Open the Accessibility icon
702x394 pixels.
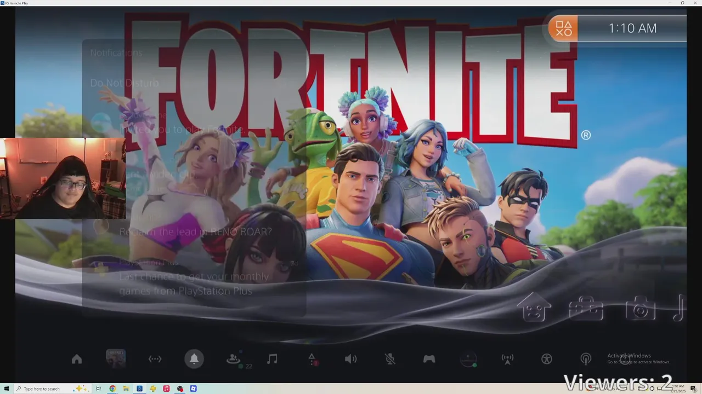point(547,359)
